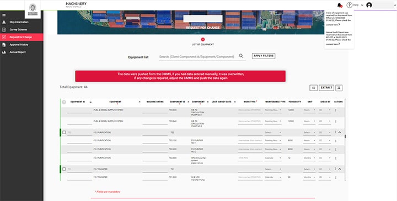Click the search magnifier icon
Screen dimensions: 397x201
pos(241,56)
